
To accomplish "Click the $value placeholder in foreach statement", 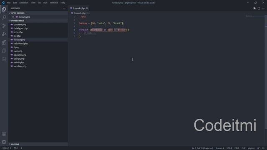I will coord(121,30).
